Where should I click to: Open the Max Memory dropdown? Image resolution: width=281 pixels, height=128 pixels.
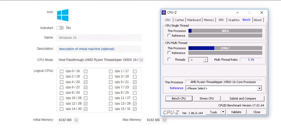tap(164, 120)
